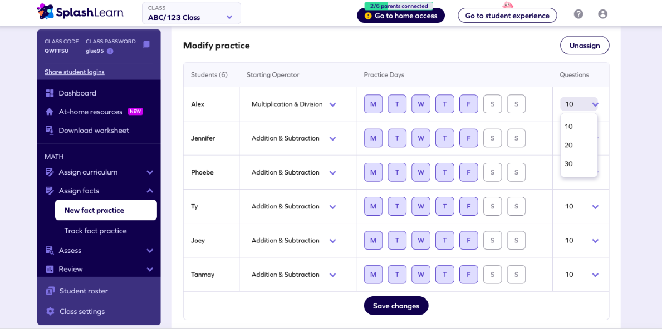Expand the Assign curriculum section

point(99,172)
